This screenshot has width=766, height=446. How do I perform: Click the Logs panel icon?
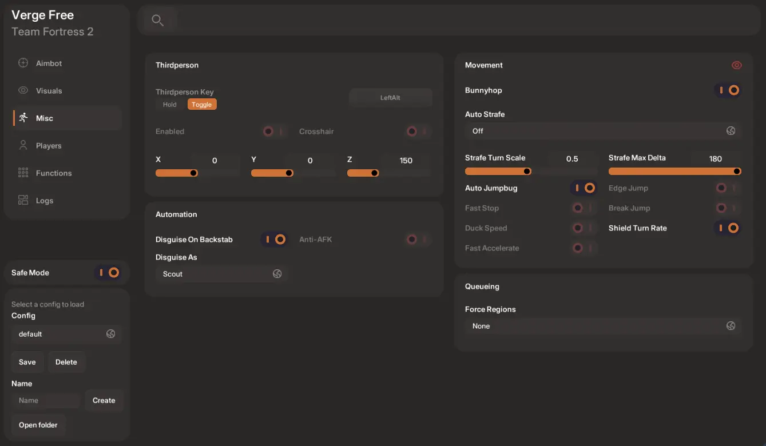click(23, 200)
